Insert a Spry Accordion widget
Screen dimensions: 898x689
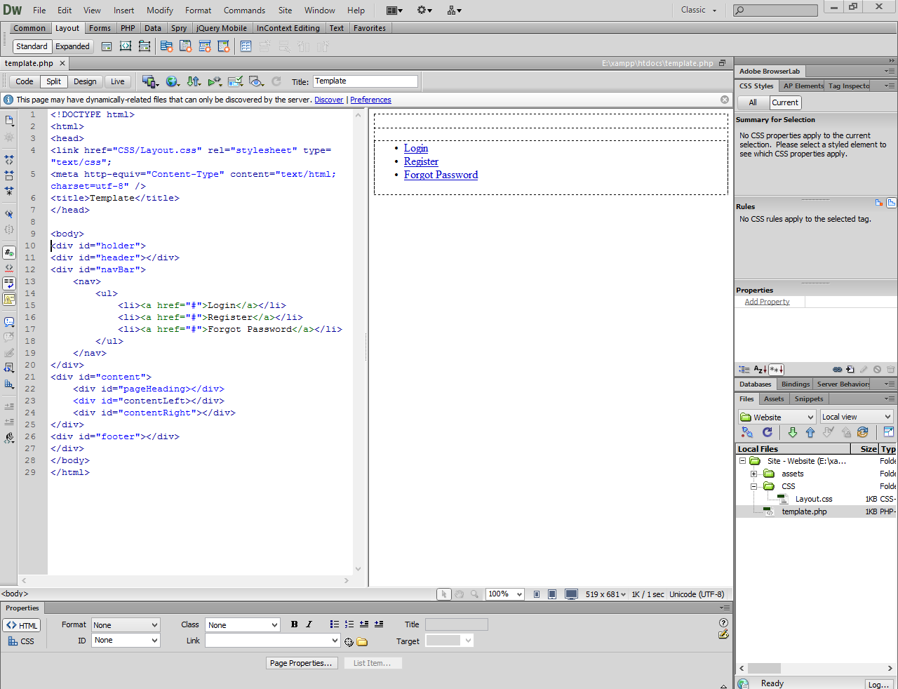point(205,46)
